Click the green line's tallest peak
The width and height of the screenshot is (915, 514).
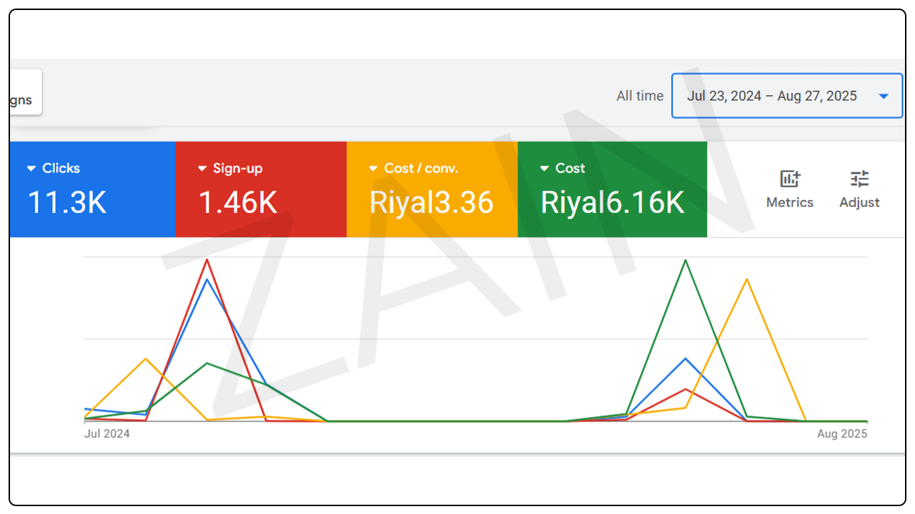coord(686,260)
